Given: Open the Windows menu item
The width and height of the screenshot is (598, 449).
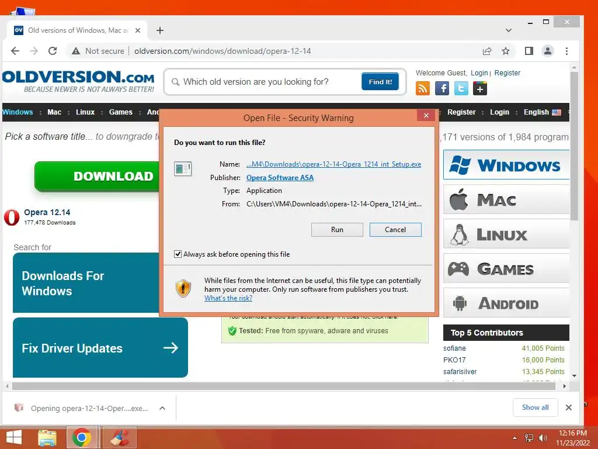Looking at the screenshot, I should [18, 112].
